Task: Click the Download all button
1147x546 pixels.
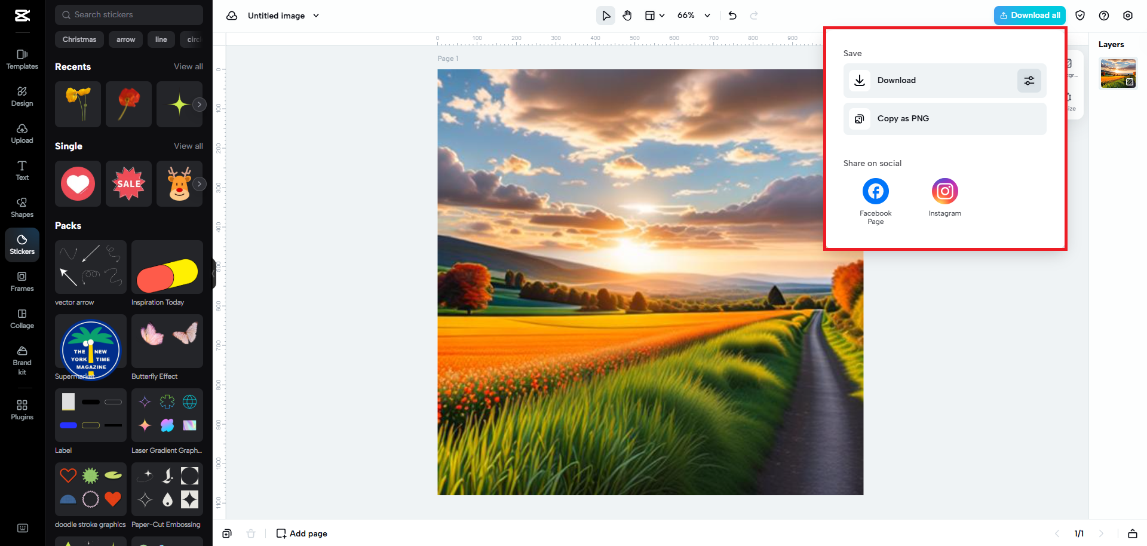Action: pyautogui.click(x=1029, y=15)
